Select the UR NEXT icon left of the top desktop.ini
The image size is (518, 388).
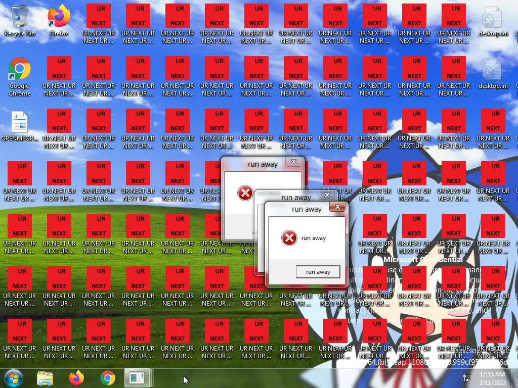coord(454,24)
